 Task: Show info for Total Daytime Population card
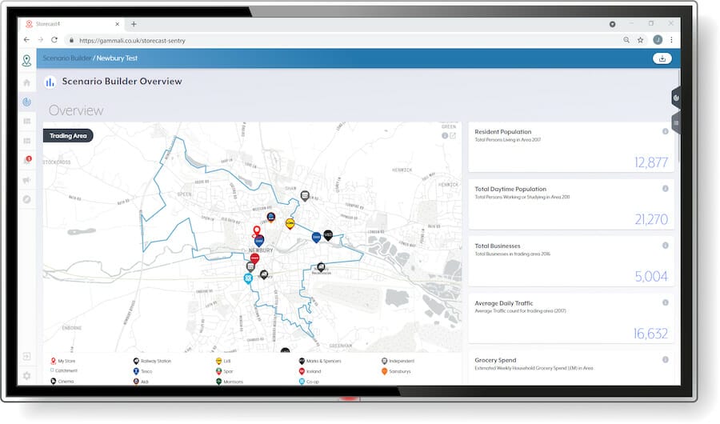(665, 188)
